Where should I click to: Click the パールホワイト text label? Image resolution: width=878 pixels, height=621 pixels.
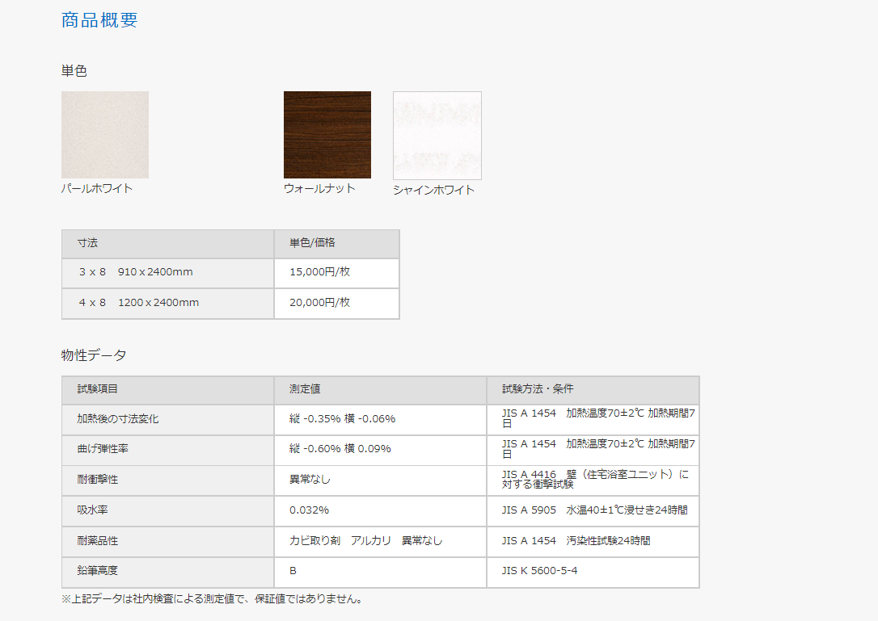click(97, 188)
